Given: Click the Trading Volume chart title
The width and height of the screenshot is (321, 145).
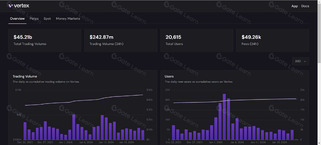Looking at the screenshot, I should pyautogui.click(x=25, y=76).
